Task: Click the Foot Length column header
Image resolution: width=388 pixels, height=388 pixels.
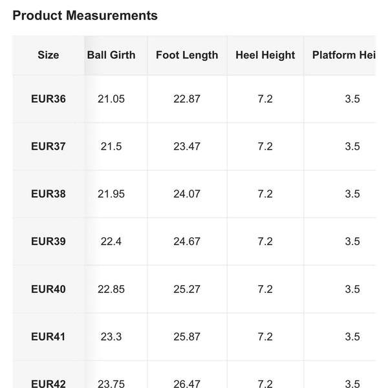Action: pos(187,55)
